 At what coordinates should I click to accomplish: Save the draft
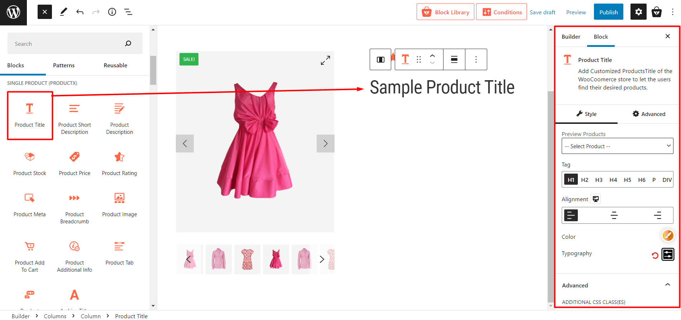click(542, 12)
